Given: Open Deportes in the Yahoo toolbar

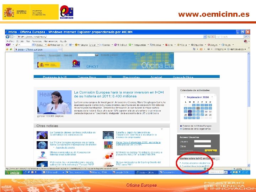Looking at the screenshot, I should pos(197,45).
